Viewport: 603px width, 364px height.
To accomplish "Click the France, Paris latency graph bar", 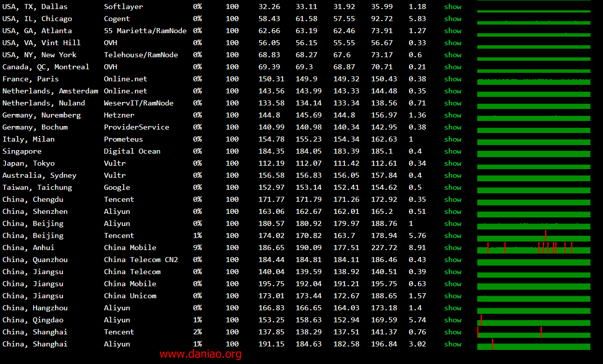I will [534, 81].
